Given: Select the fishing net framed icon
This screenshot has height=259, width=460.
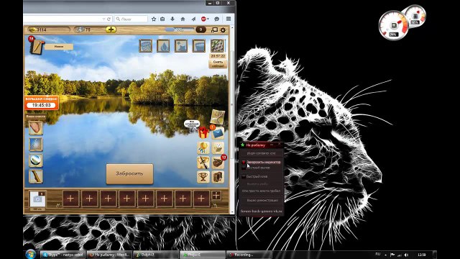Looking at the screenshot, I should click(x=145, y=46).
